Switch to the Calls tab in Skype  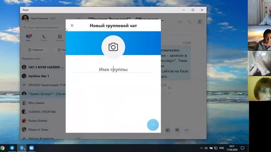44,38
